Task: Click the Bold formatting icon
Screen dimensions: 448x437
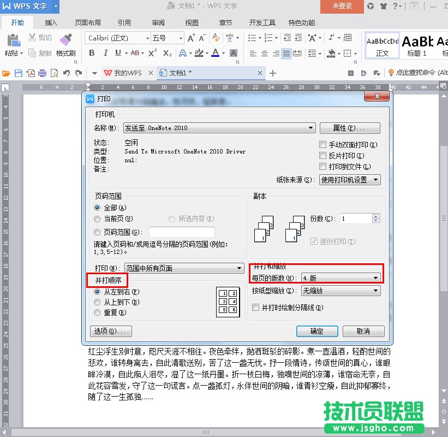Action: coord(92,53)
